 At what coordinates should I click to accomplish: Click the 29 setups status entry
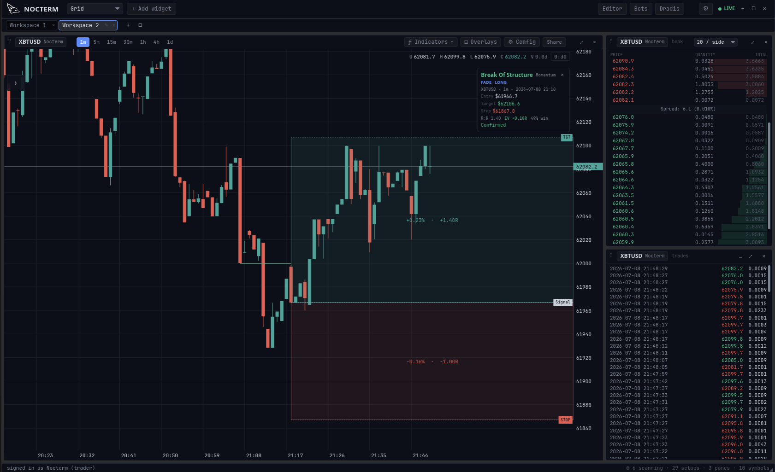[686, 468]
